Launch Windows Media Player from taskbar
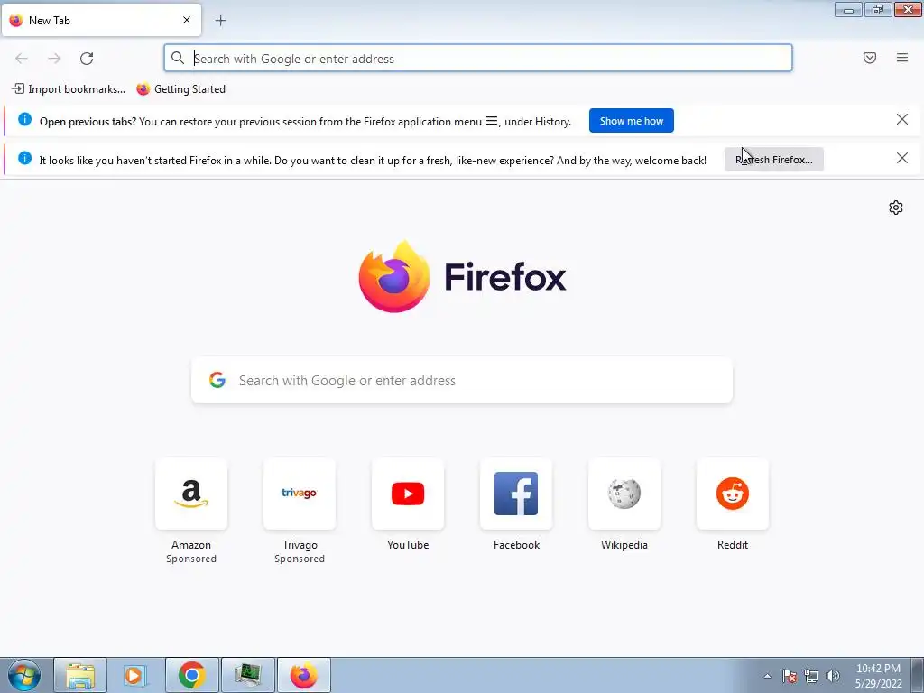The width and height of the screenshot is (924, 693). click(x=135, y=675)
